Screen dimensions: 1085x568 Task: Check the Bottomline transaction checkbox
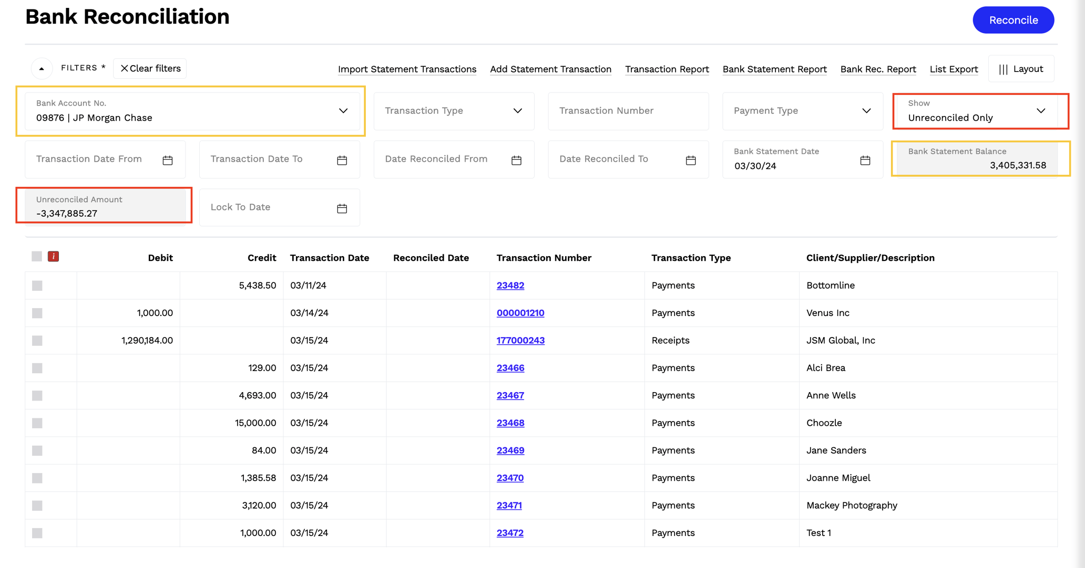[x=37, y=286]
